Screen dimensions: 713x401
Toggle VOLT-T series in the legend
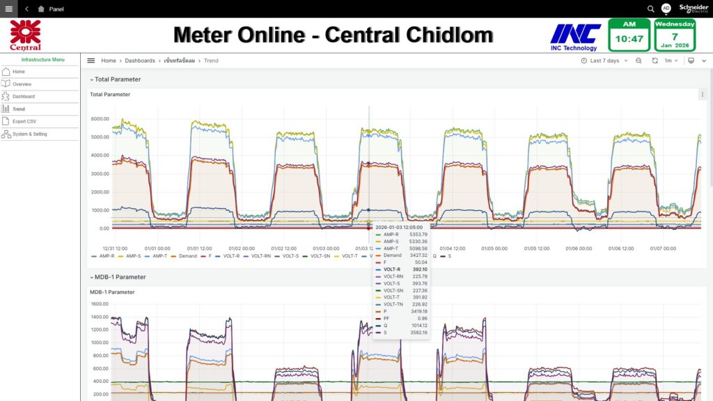pos(350,256)
